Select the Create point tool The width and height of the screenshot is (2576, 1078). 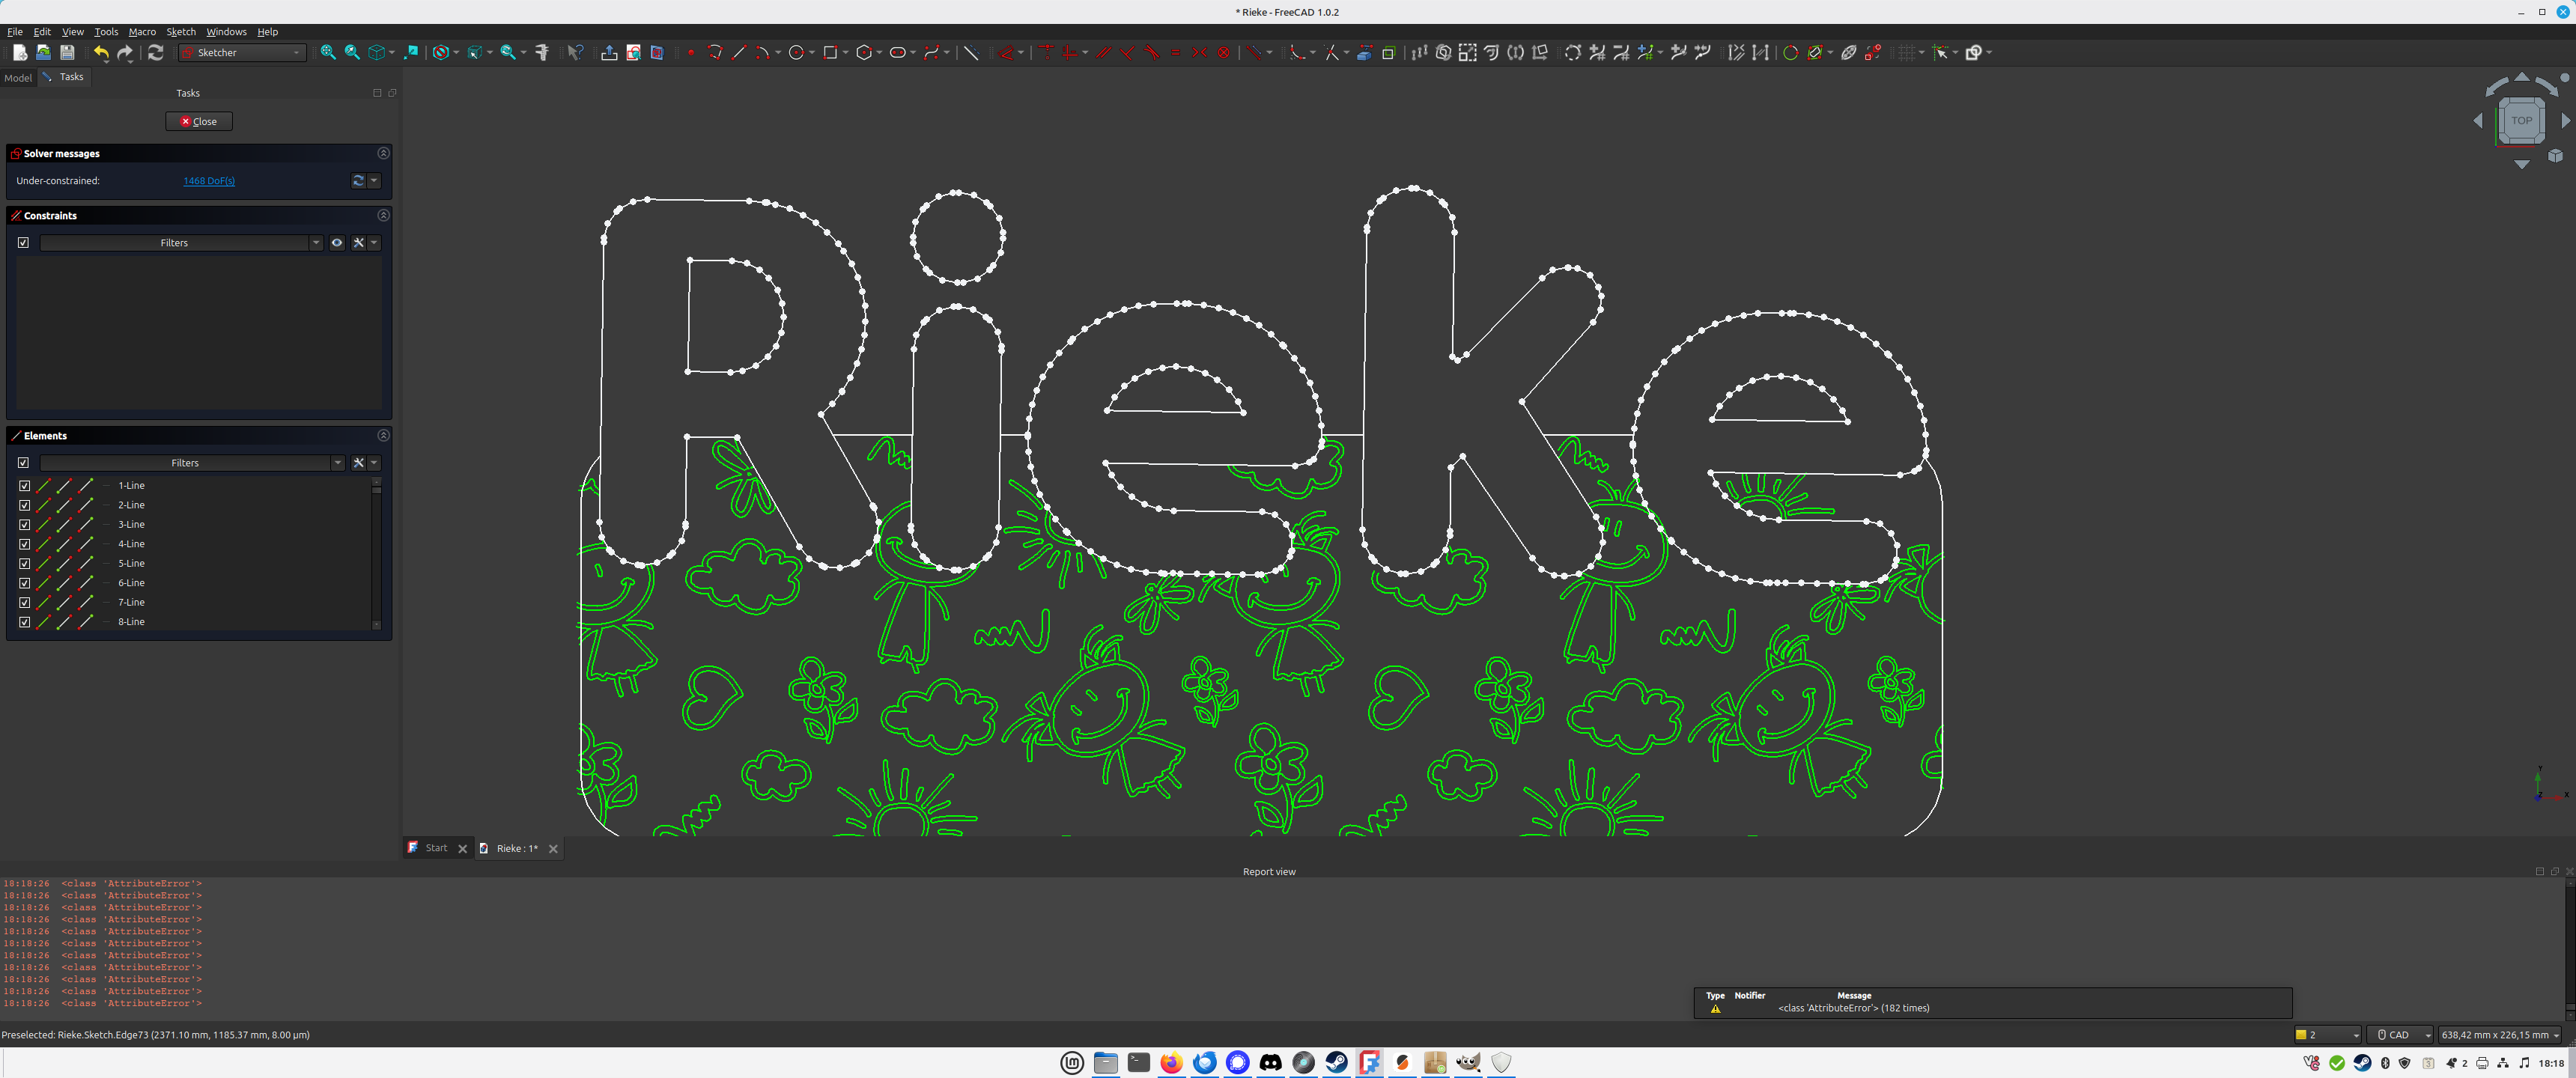coord(691,53)
